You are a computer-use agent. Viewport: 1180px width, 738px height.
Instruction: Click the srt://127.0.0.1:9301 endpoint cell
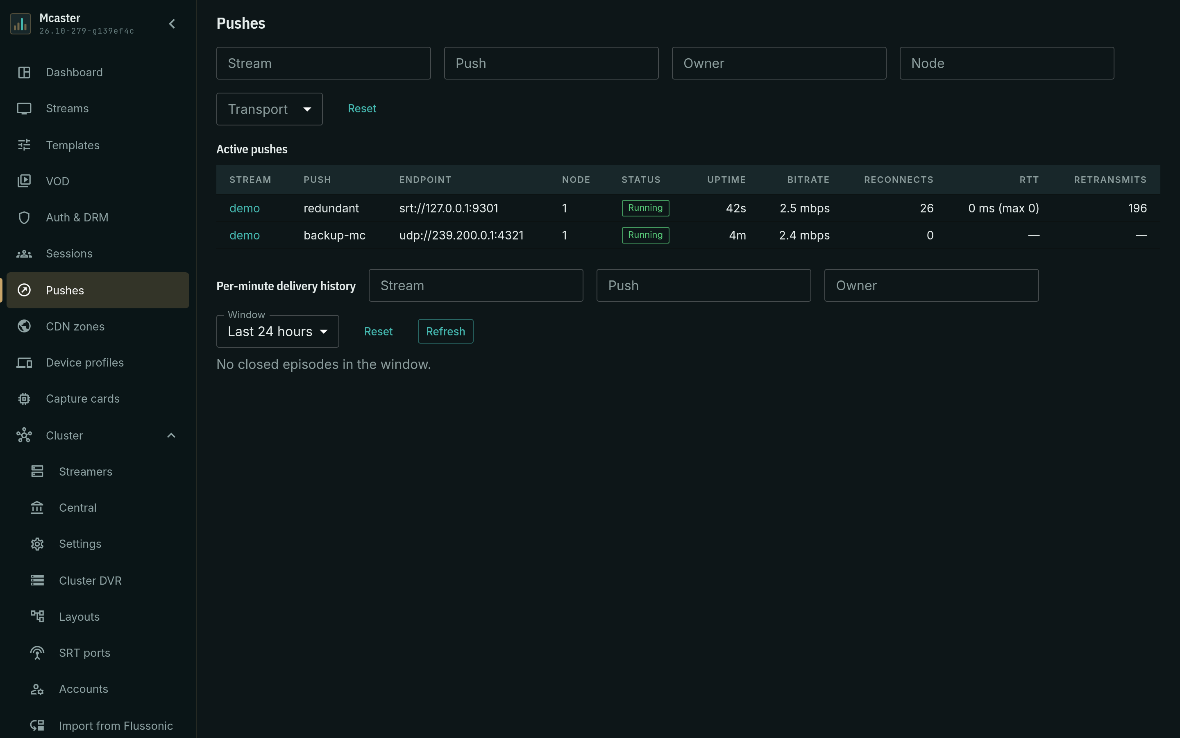pyautogui.click(x=449, y=208)
